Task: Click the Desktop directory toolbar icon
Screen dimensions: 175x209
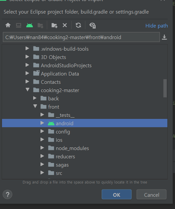Action: coord(19,25)
